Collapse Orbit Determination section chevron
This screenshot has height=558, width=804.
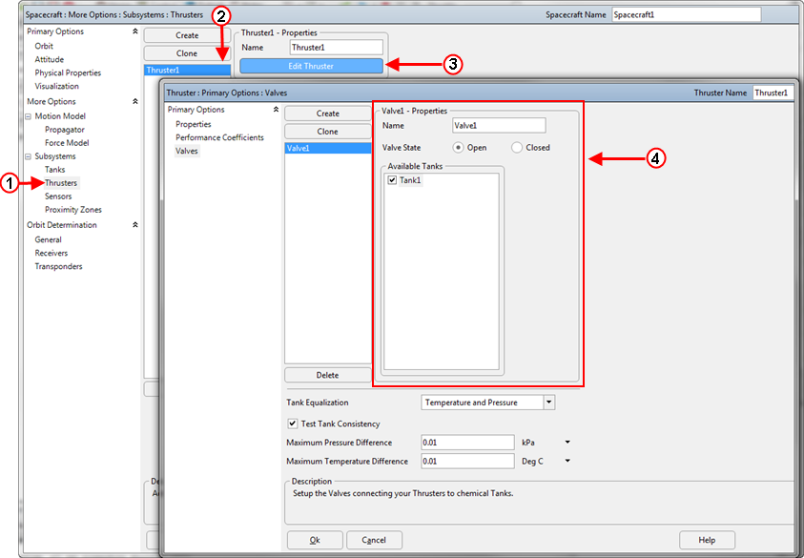click(134, 225)
